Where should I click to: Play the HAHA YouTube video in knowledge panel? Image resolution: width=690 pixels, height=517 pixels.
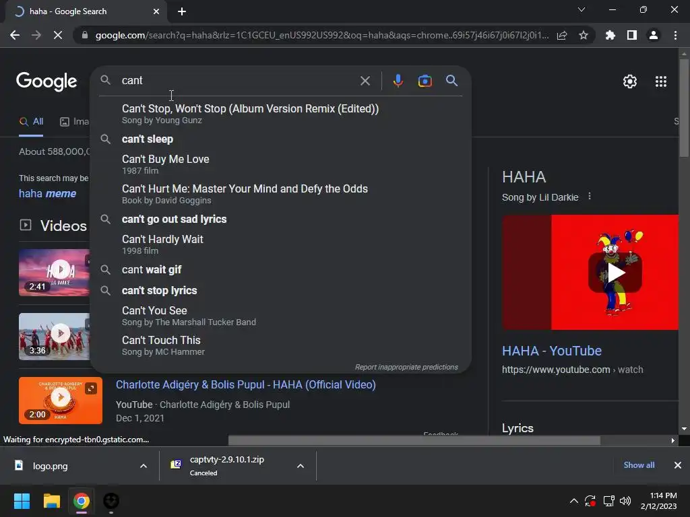[615, 273]
